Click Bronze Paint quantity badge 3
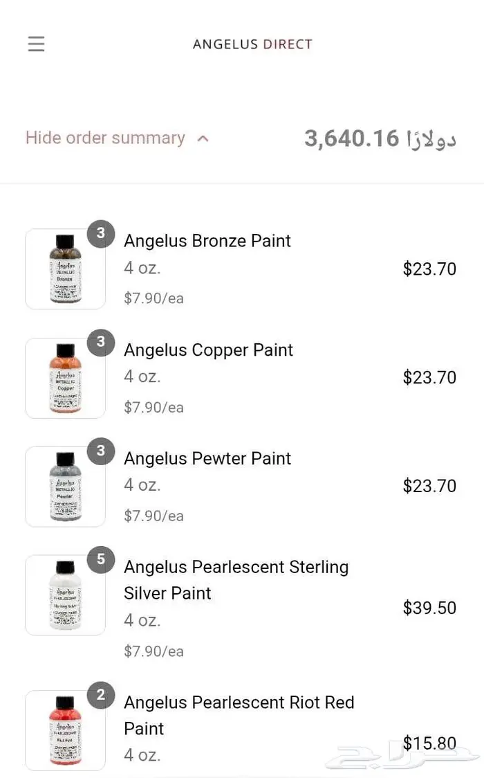This screenshot has width=484, height=778. coord(101,233)
